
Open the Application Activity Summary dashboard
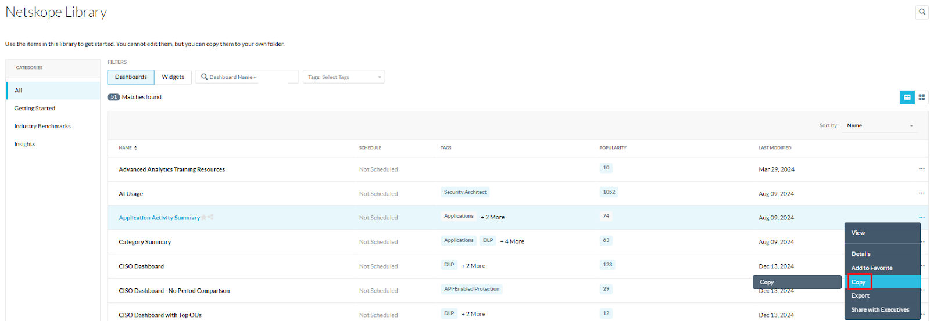(x=159, y=218)
